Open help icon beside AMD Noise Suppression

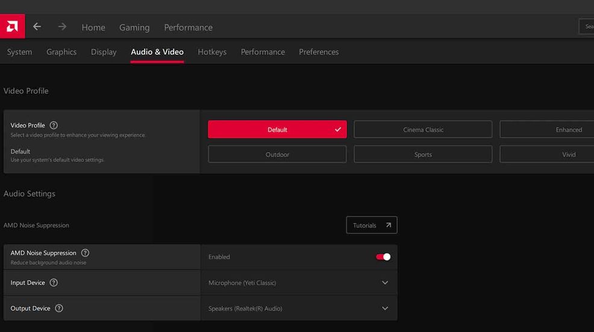(x=85, y=253)
